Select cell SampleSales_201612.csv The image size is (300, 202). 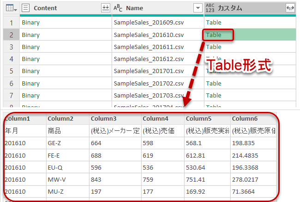click(x=158, y=59)
